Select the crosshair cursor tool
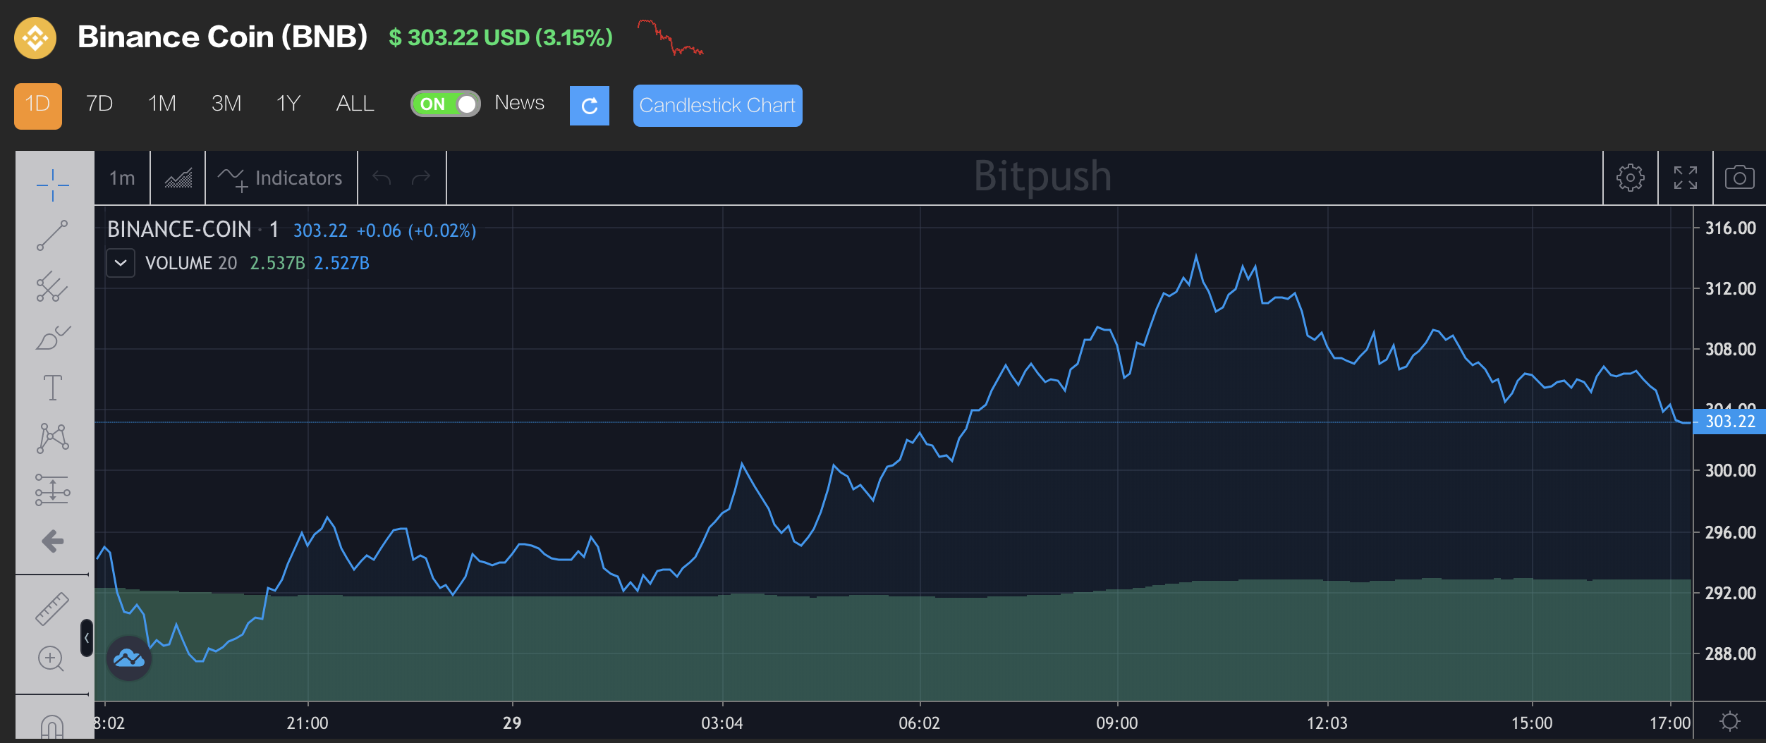The width and height of the screenshot is (1766, 743). tap(52, 185)
